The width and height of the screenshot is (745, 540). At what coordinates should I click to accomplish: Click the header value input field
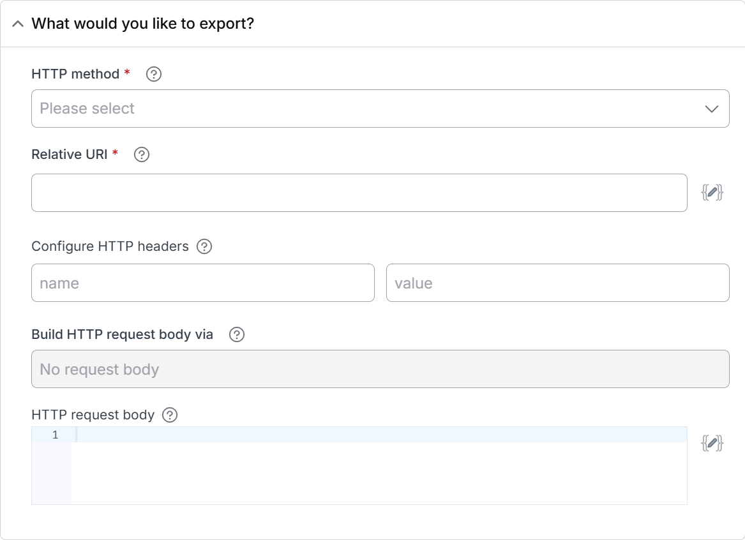(x=558, y=283)
